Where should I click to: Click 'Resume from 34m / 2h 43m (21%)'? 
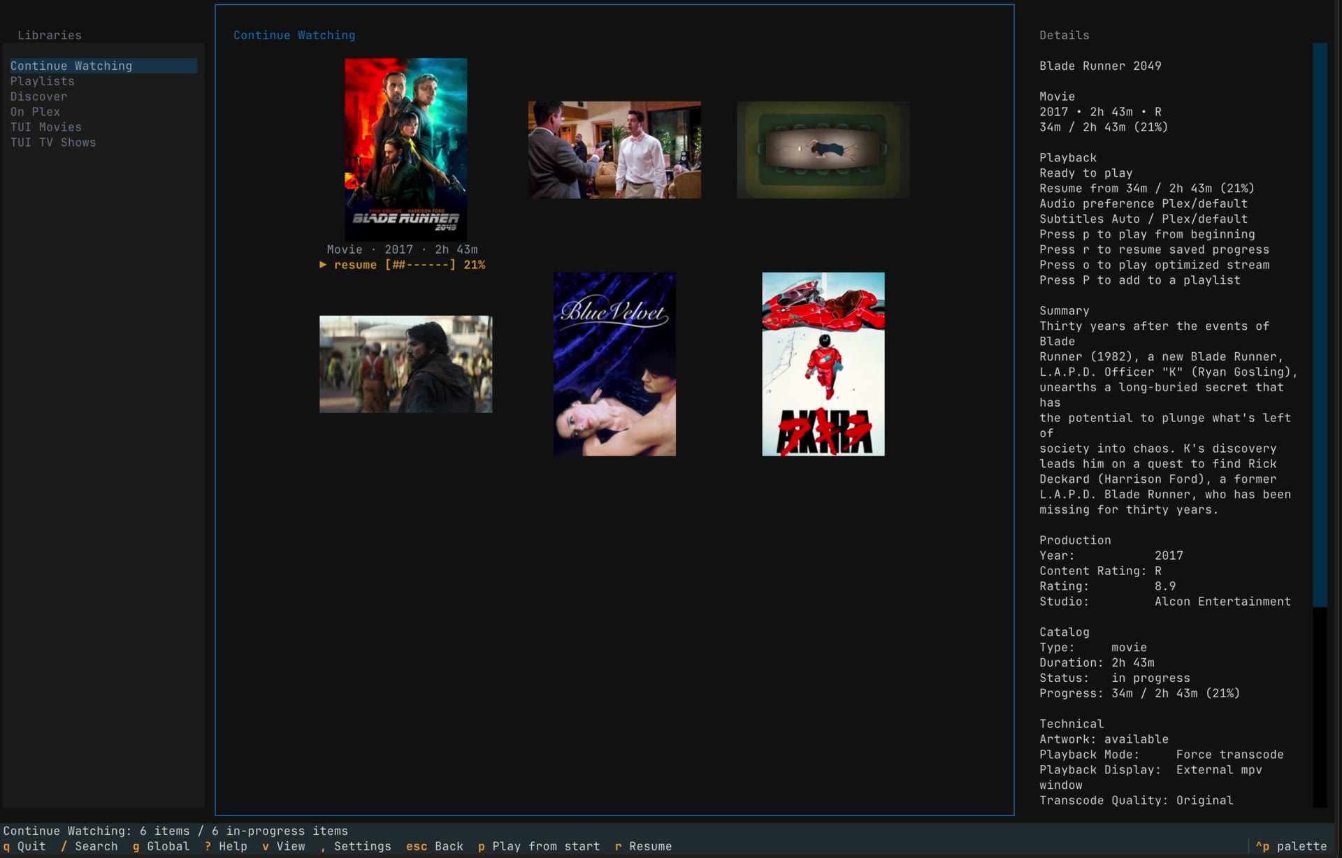(x=1147, y=189)
